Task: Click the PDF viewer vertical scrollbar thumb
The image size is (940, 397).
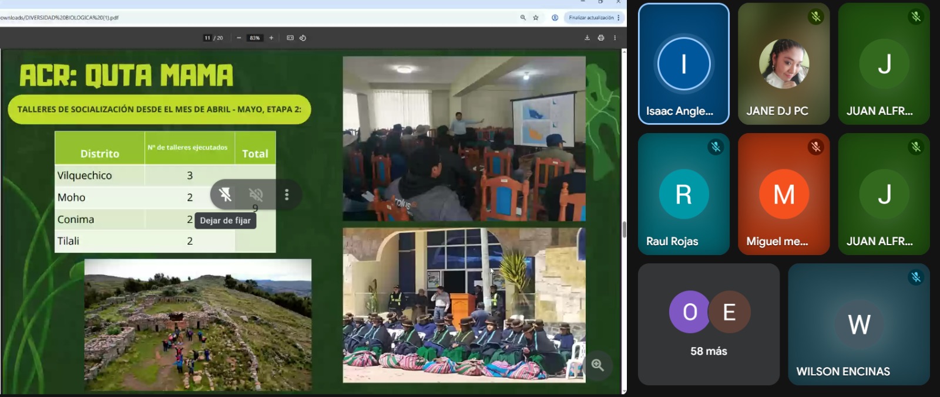Action: (x=624, y=229)
